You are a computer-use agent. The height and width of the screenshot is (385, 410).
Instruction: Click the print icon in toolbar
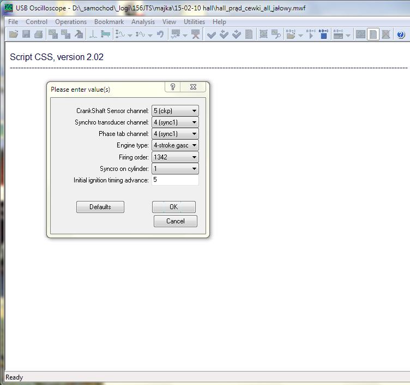(x=39, y=34)
